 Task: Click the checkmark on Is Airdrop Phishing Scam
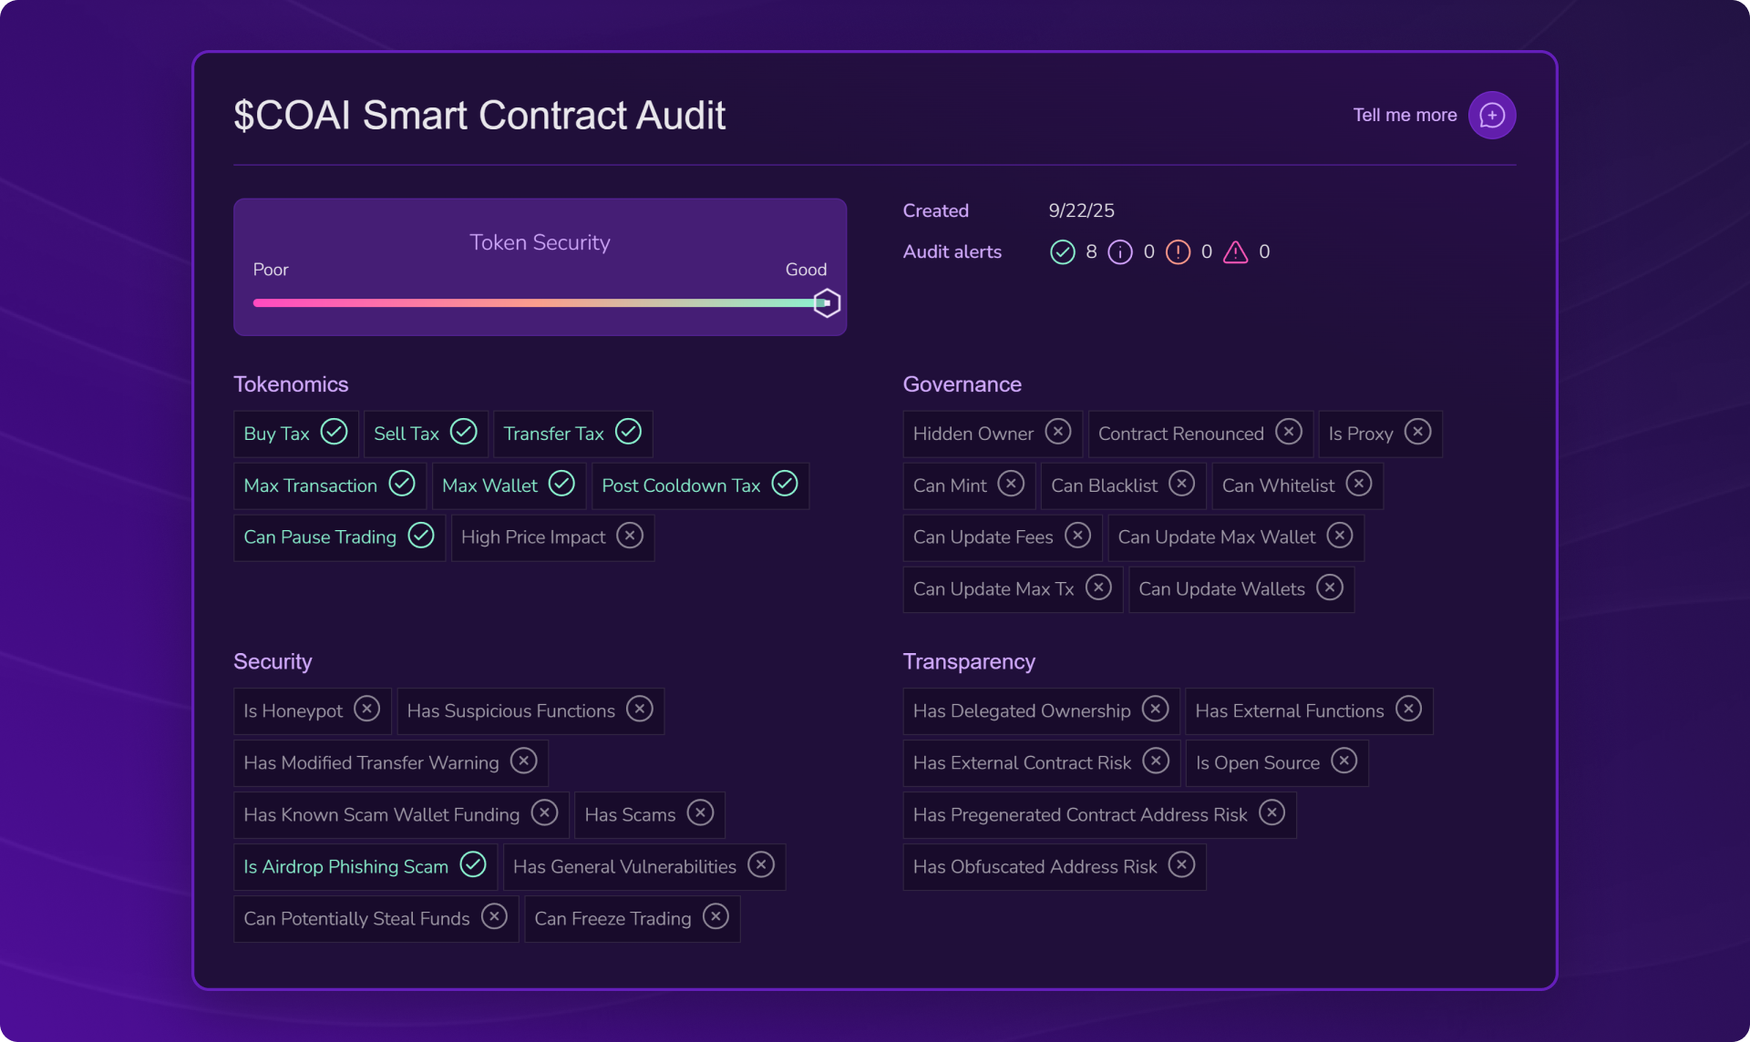pyautogui.click(x=473, y=864)
